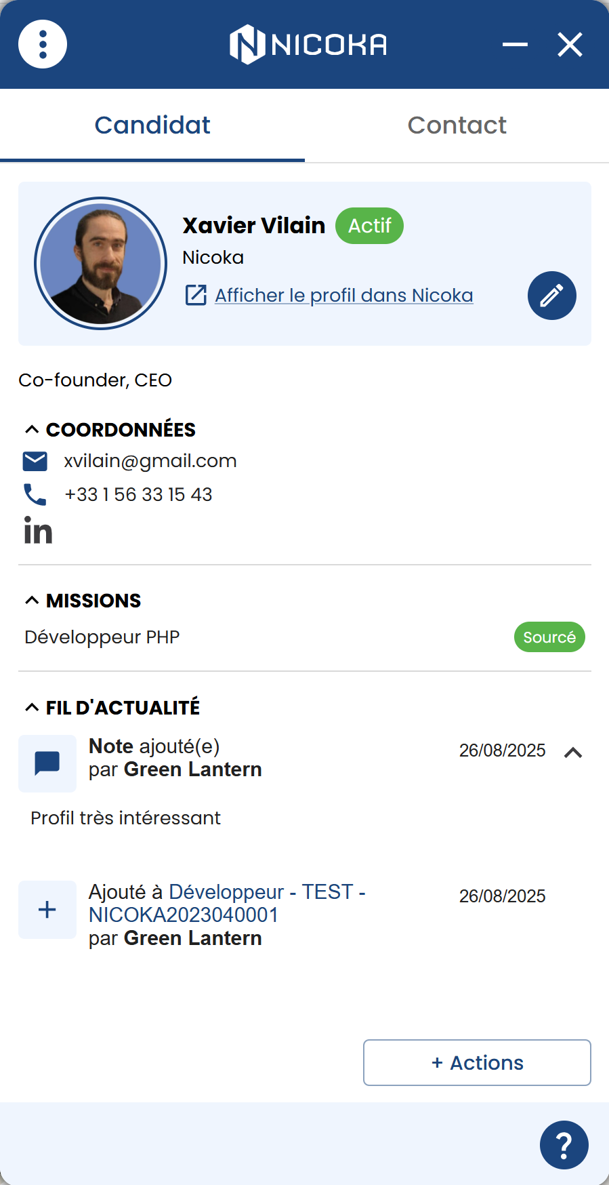
Task: Click the email envelope icon
Action: click(35, 462)
